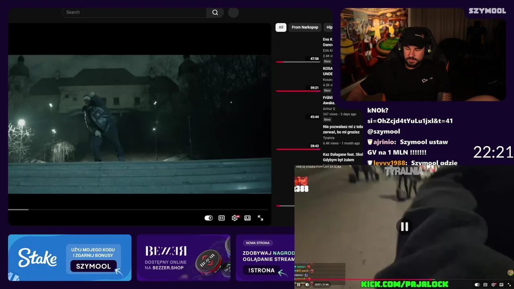Switch main video to theater mode

247,218
